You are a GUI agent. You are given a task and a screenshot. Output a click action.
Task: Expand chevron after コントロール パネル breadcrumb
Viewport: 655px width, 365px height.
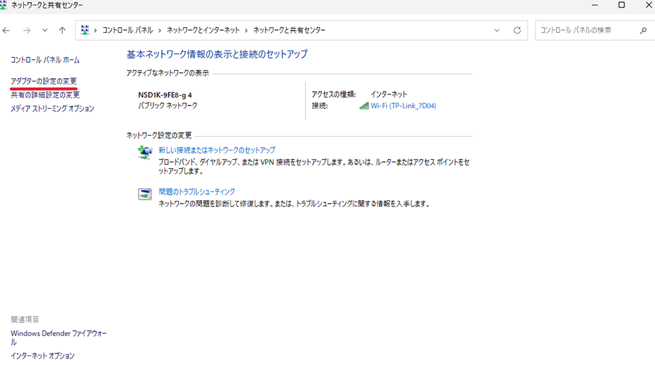click(160, 31)
